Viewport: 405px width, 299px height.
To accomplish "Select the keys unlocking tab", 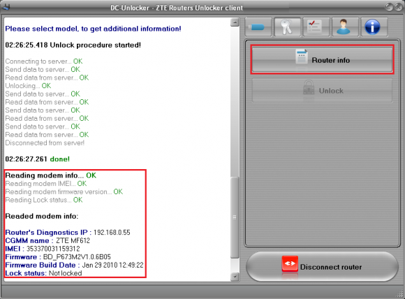I will point(287,27).
